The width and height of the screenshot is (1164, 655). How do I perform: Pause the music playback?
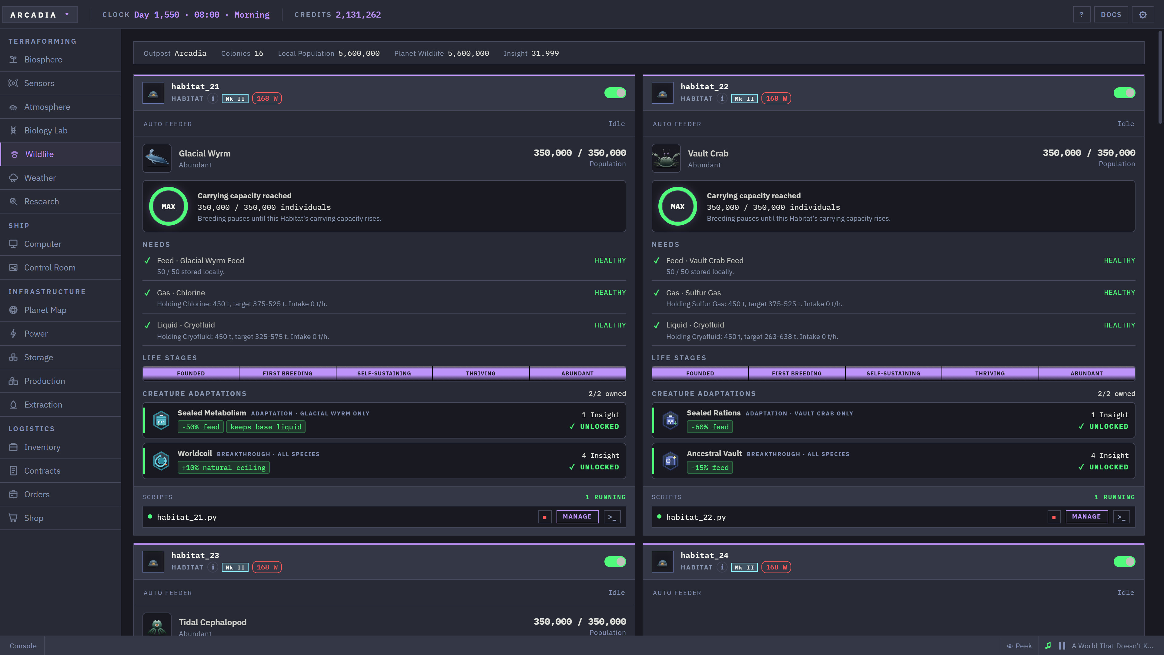[1062, 646]
